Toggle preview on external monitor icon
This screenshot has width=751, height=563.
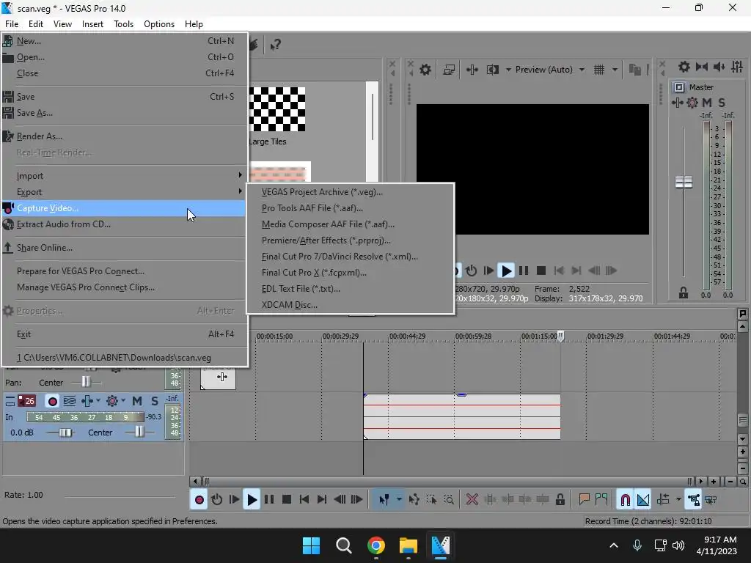(x=449, y=70)
